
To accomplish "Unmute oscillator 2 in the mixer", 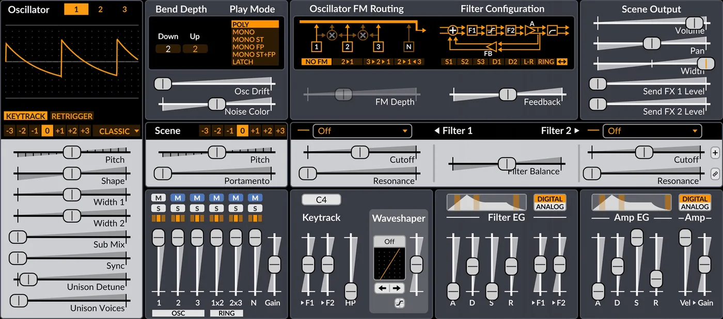I will [x=178, y=198].
